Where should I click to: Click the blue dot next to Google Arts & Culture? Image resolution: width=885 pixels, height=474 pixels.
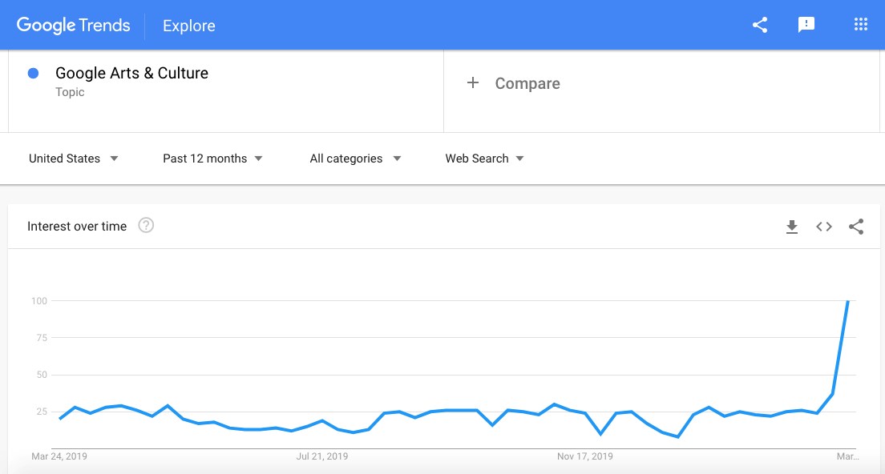(34, 74)
